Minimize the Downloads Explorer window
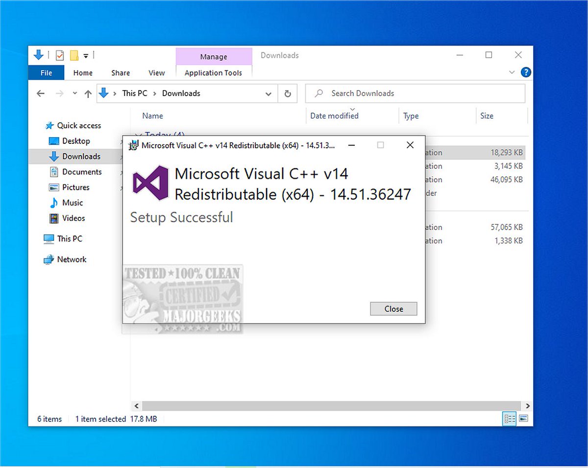Screen dimensions: 588x468 [459, 55]
